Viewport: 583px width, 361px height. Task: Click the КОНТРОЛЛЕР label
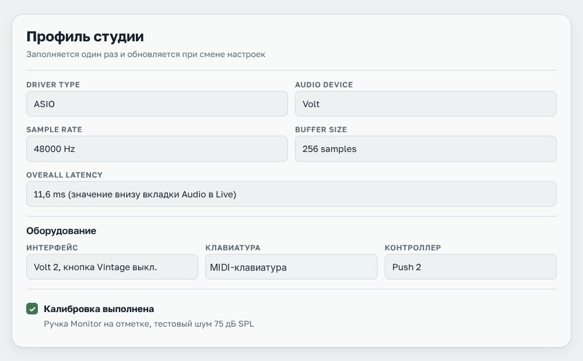coord(413,247)
